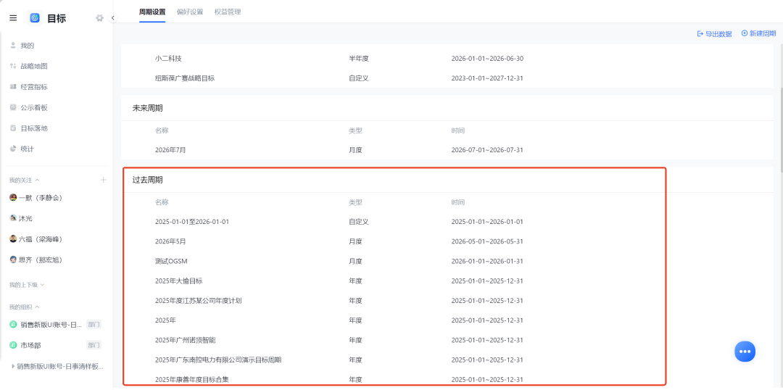This screenshot has height=390, width=783.
Task: Click the 2025-01-01至2026-01-01 cycle name
Action: (x=191, y=222)
